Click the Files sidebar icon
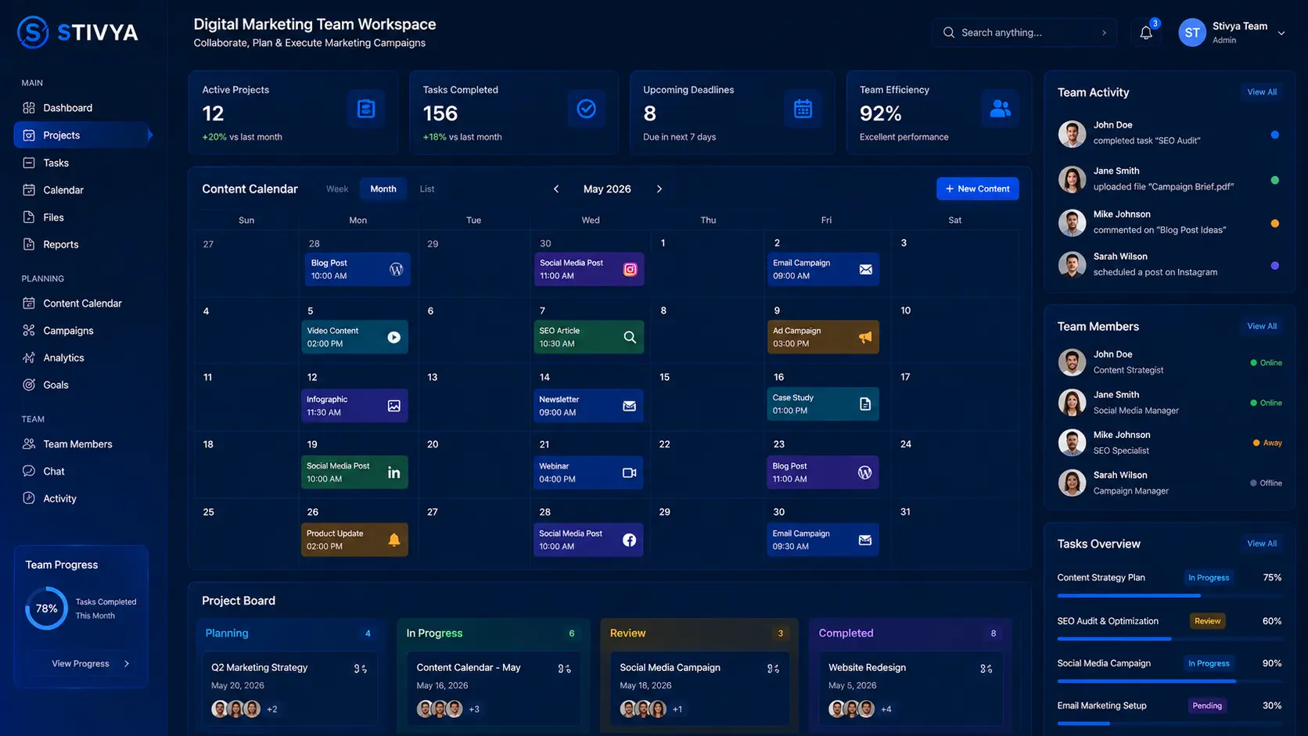The height and width of the screenshot is (736, 1308). (29, 217)
